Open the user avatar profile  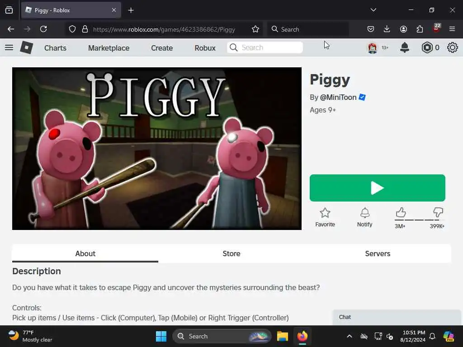point(373,47)
